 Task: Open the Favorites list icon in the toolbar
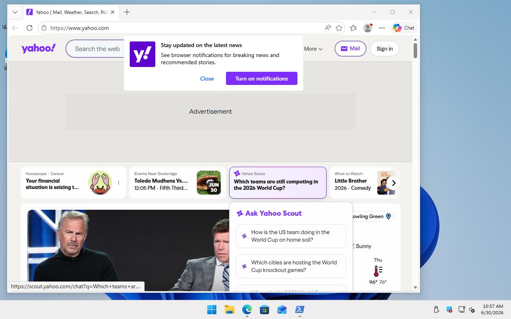click(x=353, y=28)
